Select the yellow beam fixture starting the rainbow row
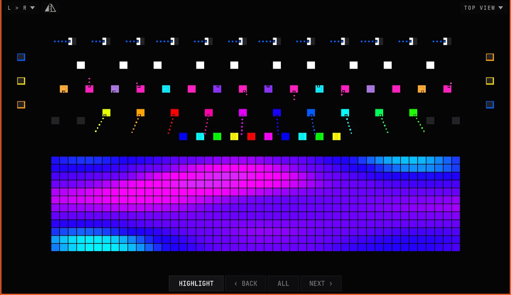 (106, 113)
